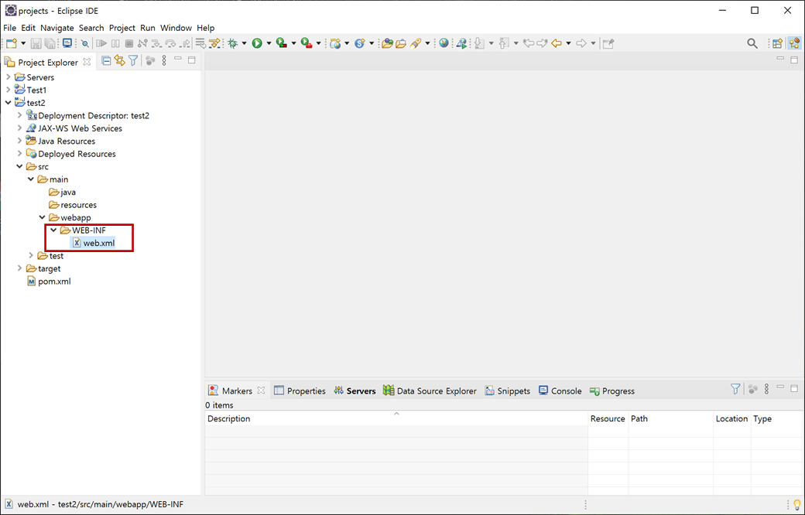Switch to the Properties tab
Image resolution: width=805 pixels, height=515 pixels.
(x=300, y=391)
